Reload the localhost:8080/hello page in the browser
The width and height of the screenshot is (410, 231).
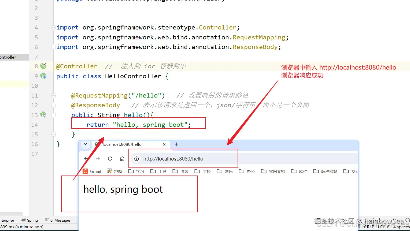point(110,159)
